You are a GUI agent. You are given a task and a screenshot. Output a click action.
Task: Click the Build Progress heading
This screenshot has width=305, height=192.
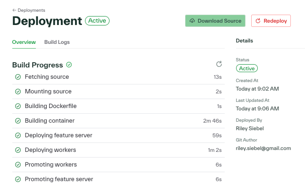click(x=38, y=65)
